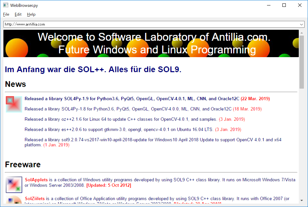Click the SolApplets thumbnail icon
This screenshot has height=207, width=308.
pos(14,184)
